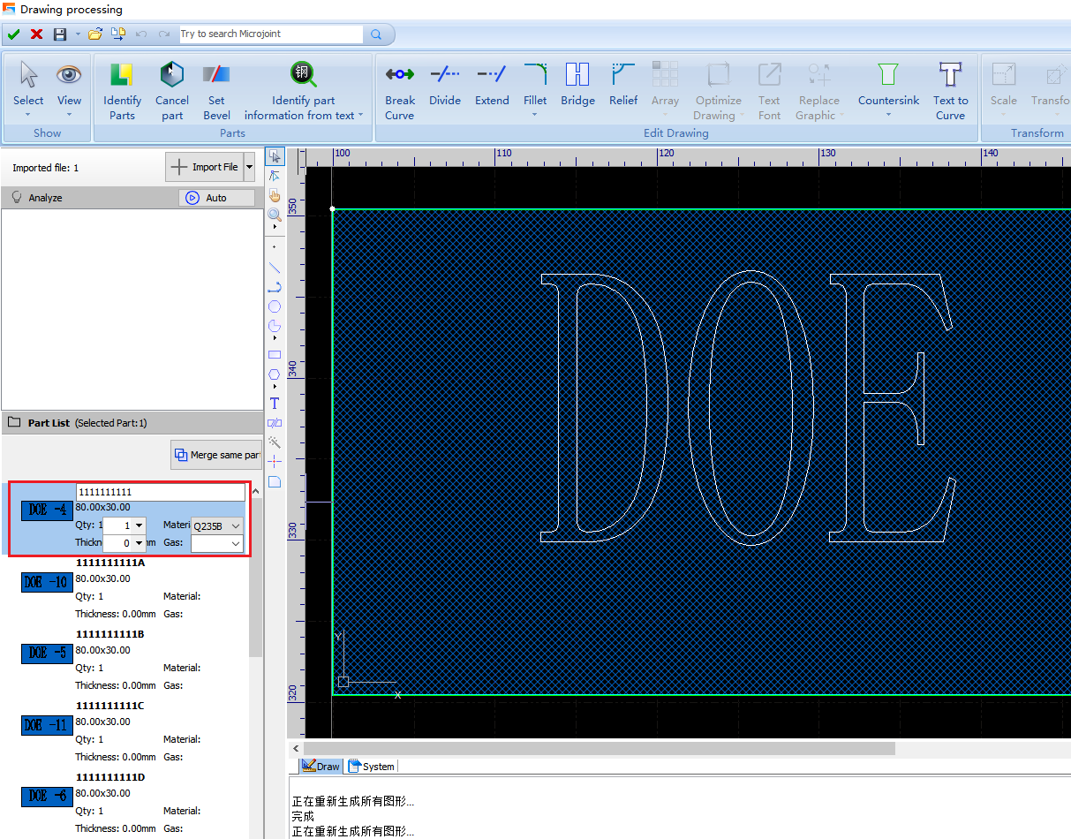Select the Bridge tool
Image resolution: width=1071 pixels, height=839 pixels.
coord(577,85)
